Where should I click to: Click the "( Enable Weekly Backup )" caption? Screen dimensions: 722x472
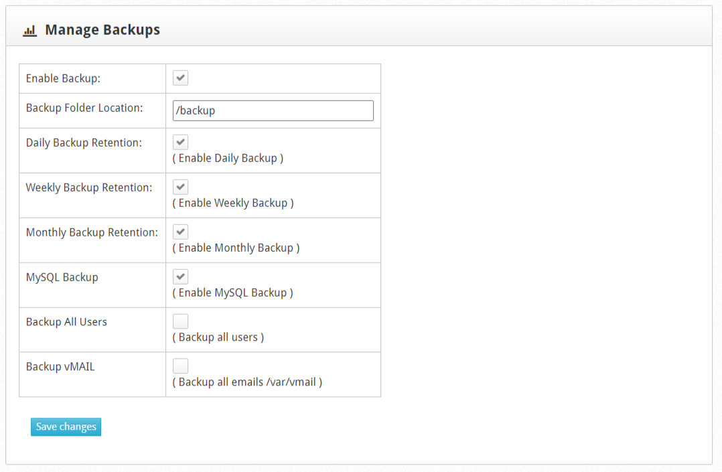click(233, 203)
